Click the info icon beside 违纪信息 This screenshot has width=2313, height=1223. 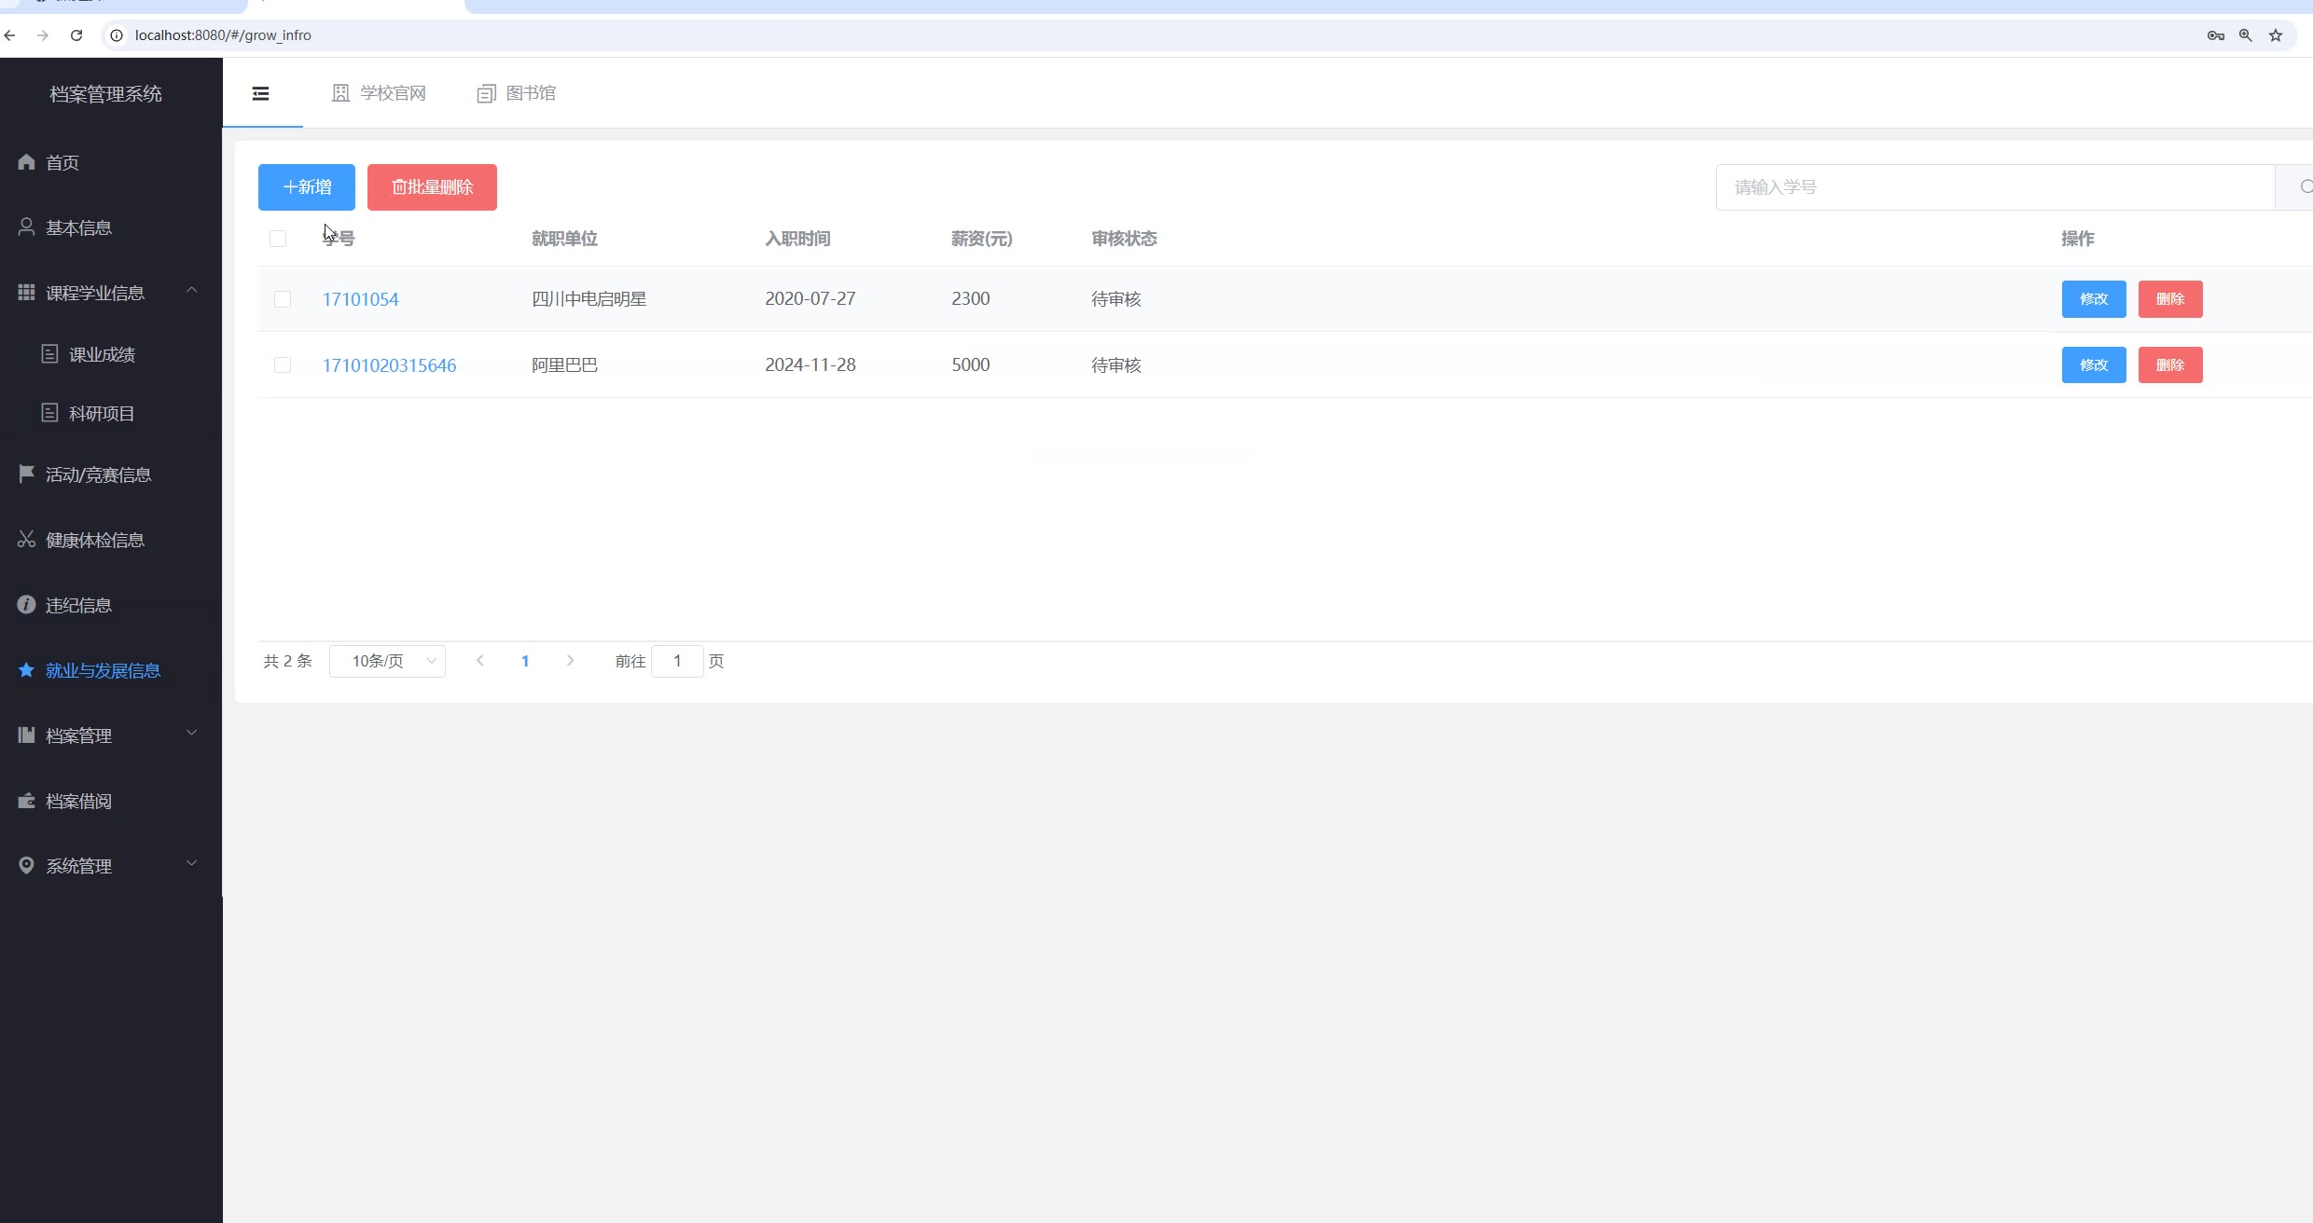[x=26, y=605]
